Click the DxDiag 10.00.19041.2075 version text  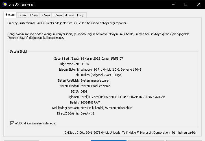pos(92,133)
